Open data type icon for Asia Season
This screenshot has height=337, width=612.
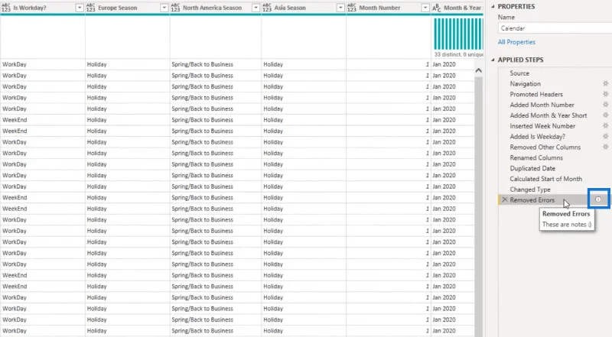267,8
